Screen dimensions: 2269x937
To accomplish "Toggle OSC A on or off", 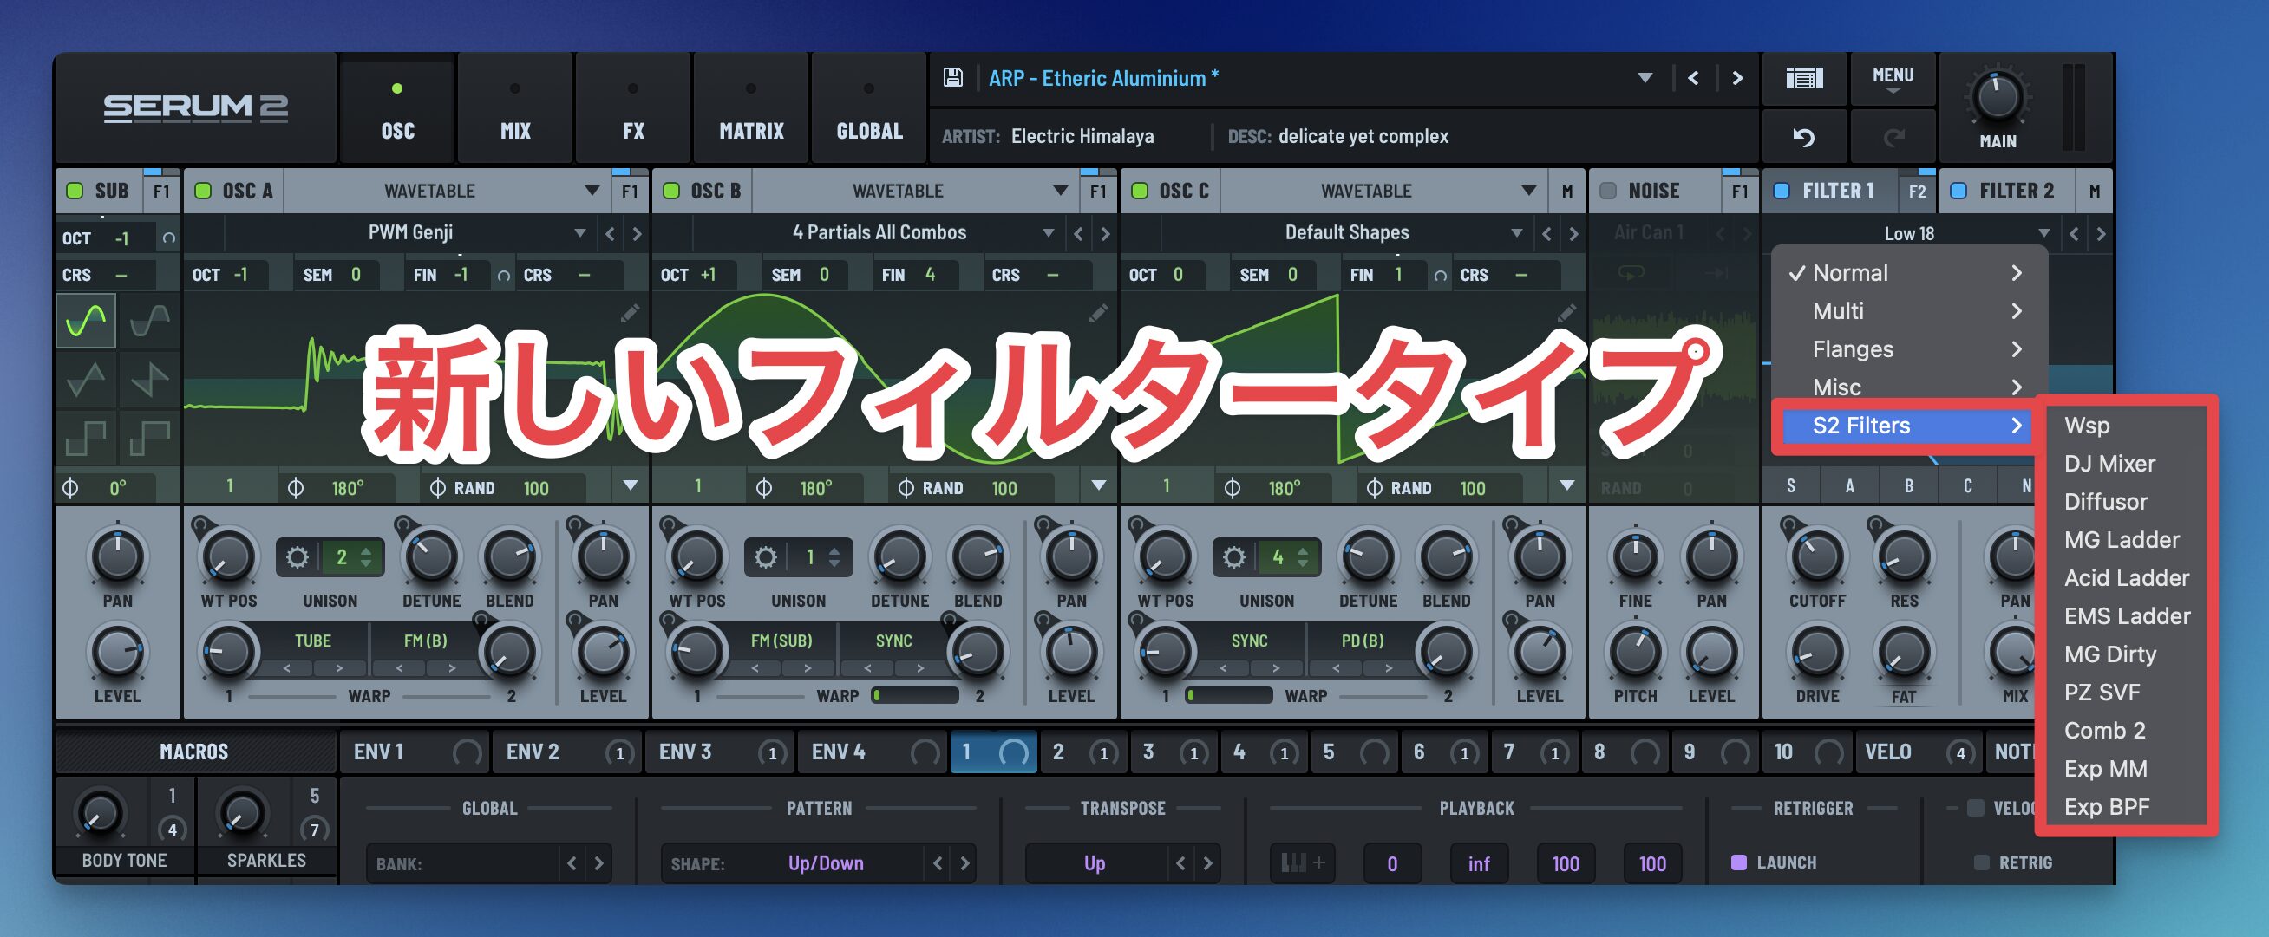I will [x=204, y=191].
